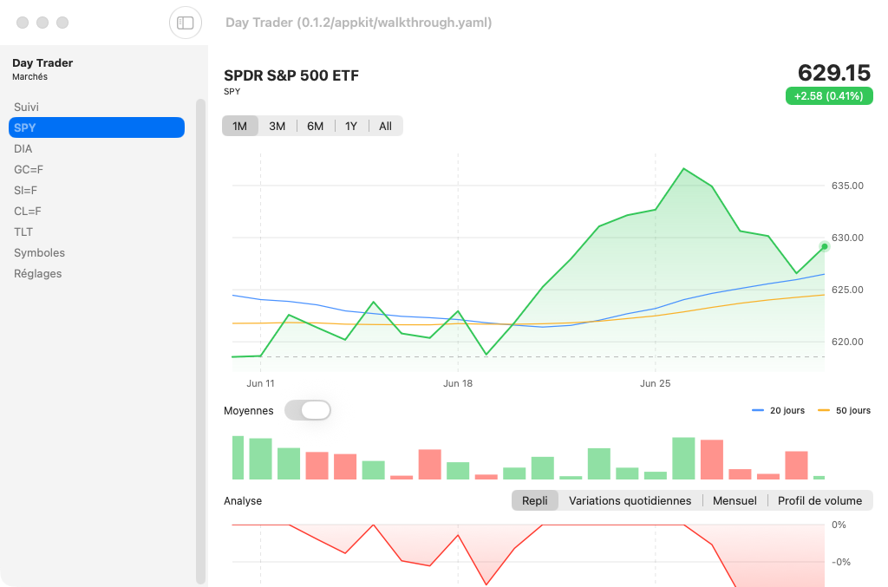This screenshot has height=587, width=888.
Task: Click the latest price dot on chart
Action: point(825,246)
